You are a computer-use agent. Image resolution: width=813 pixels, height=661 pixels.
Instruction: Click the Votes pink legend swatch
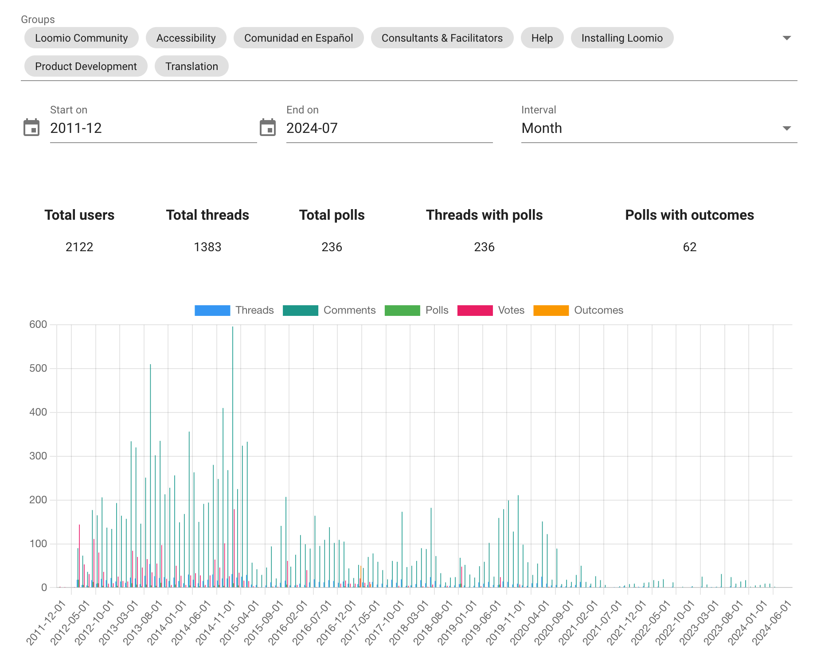(475, 311)
